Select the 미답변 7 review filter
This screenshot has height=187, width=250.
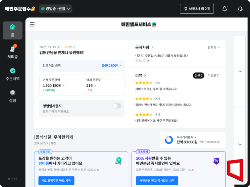click(213, 75)
